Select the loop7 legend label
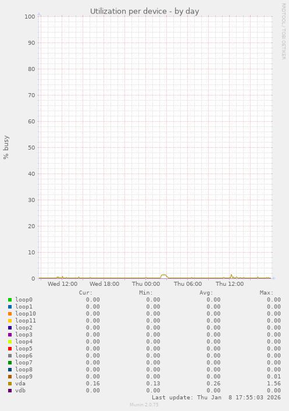This screenshot has height=411, width=289. pos(24,363)
